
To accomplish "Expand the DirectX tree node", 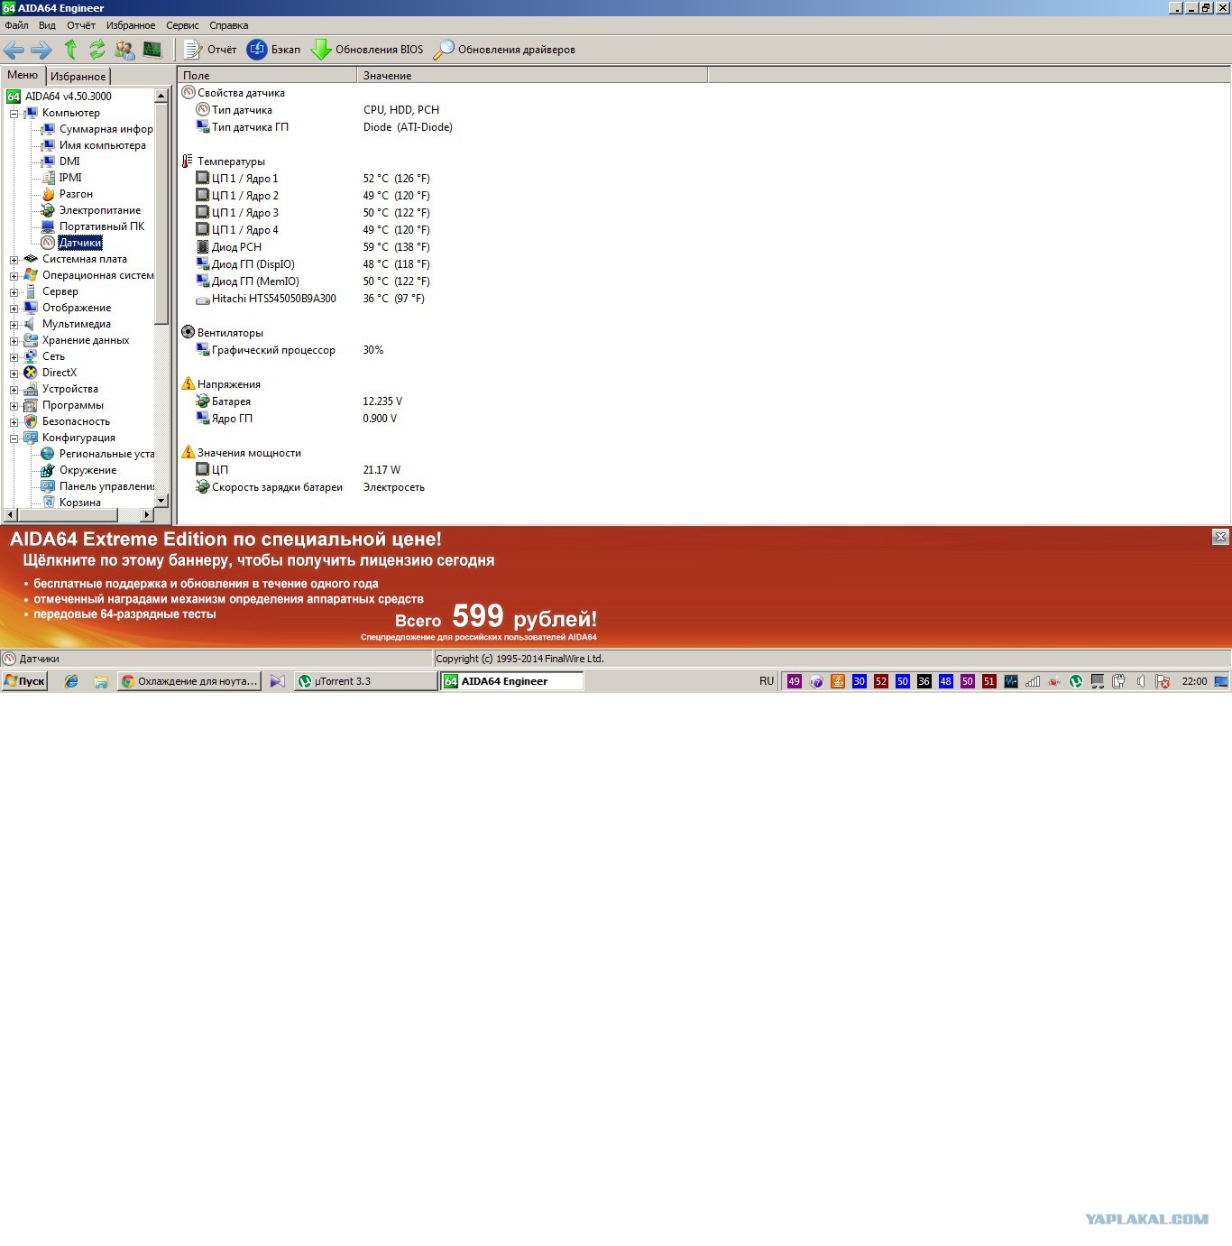I will pos(14,374).
